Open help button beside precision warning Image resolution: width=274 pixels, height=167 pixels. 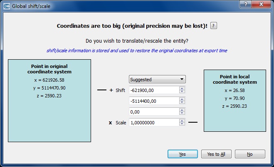[x=213, y=26]
